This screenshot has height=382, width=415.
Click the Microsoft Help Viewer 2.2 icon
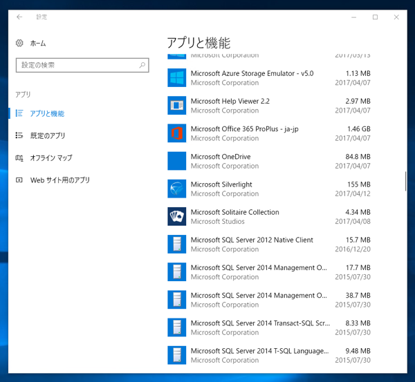pos(177,106)
